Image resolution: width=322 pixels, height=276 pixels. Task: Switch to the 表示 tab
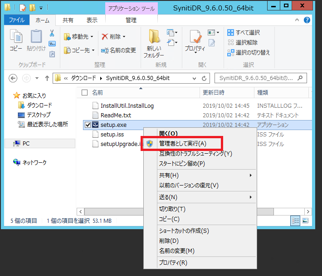click(x=92, y=20)
